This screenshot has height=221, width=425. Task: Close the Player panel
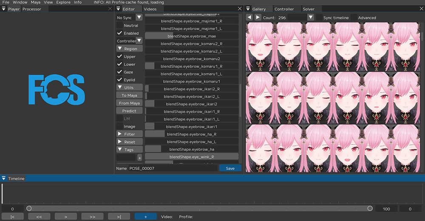tap(110, 8)
